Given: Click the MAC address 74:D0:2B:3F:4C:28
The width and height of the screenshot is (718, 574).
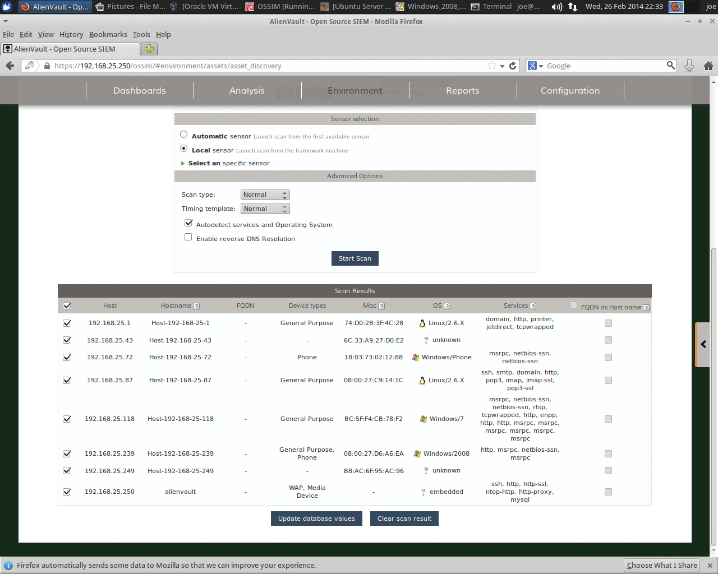Looking at the screenshot, I should coord(374,323).
